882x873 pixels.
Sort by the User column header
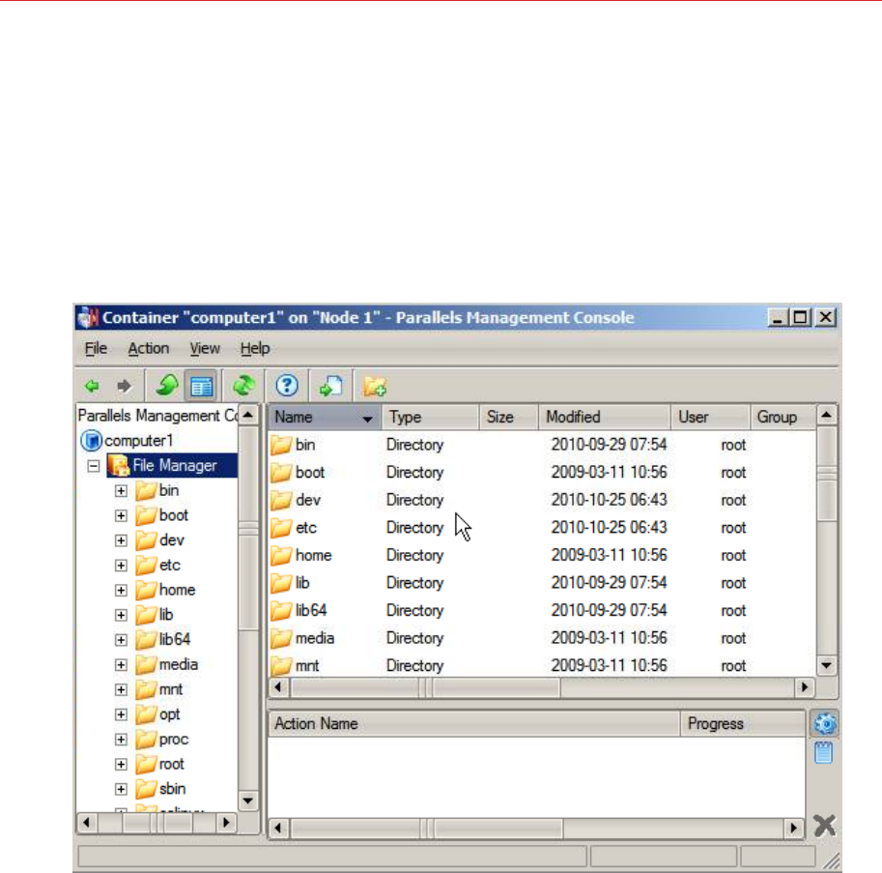710,417
